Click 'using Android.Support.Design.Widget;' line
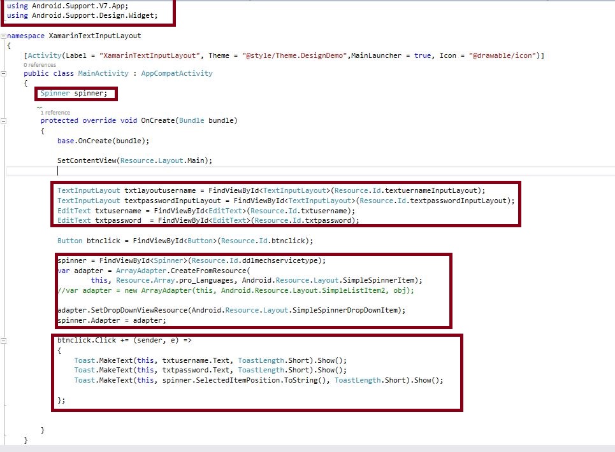The height and width of the screenshot is (452, 615). pos(82,16)
